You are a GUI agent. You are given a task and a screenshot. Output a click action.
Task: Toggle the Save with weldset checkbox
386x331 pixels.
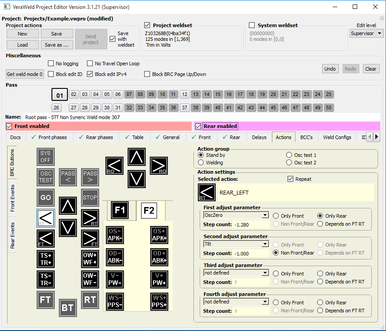tap(113, 39)
